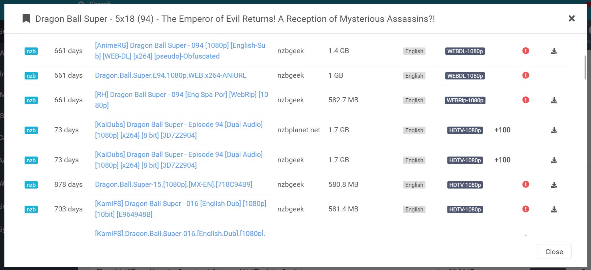Click the bookmark icon beside the episode title
591x270 pixels.
coord(26,19)
